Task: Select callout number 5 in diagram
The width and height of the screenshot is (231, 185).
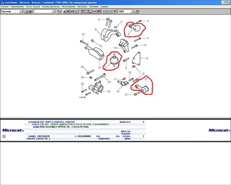Action: [x=126, y=68]
